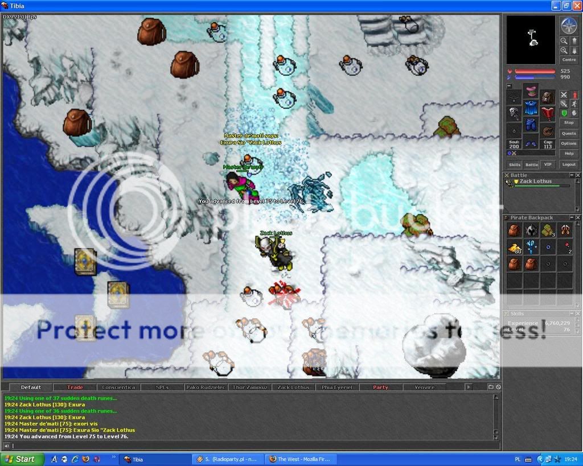Toggle the Battle window button
The image size is (583, 466).
pyautogui.click(x=531, y=164)
